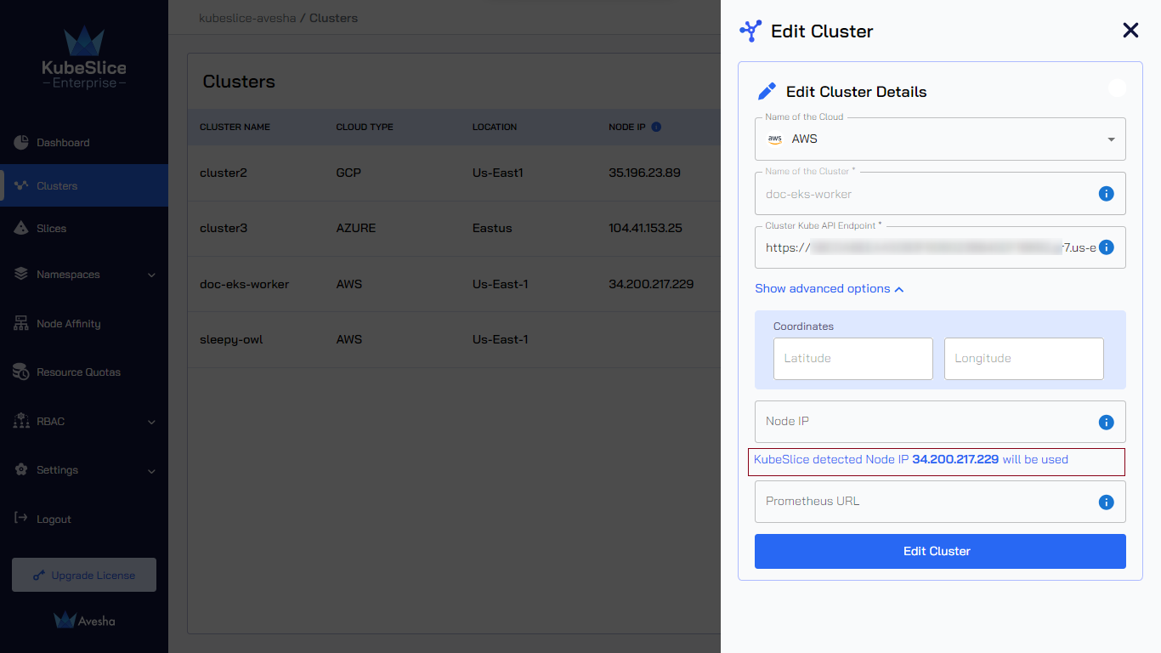Click into the Node IP field
The image size is (1161, 653).
point(940,422)
